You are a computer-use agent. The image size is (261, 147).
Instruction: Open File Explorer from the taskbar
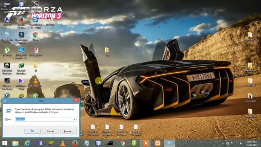click(x=15, y=143)
